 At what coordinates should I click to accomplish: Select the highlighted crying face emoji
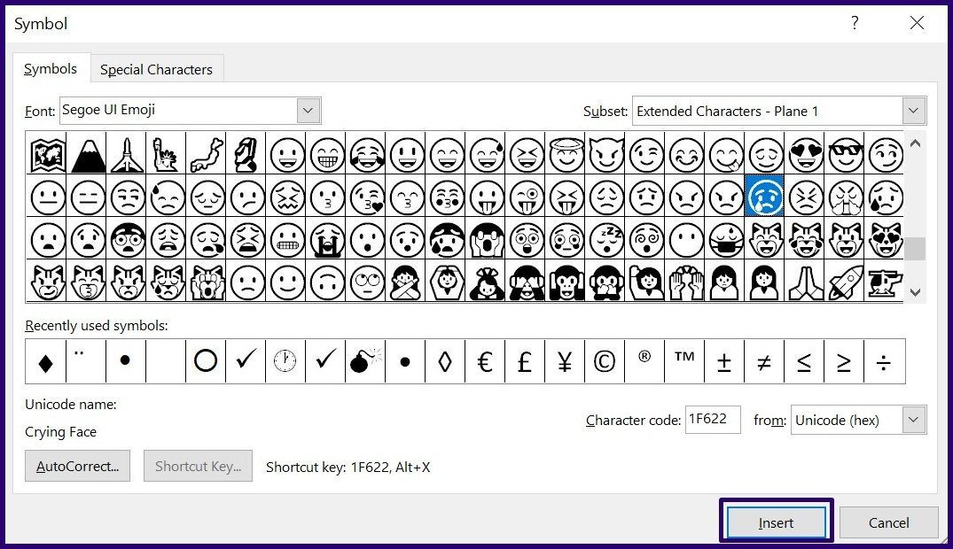tap(765, 197)
